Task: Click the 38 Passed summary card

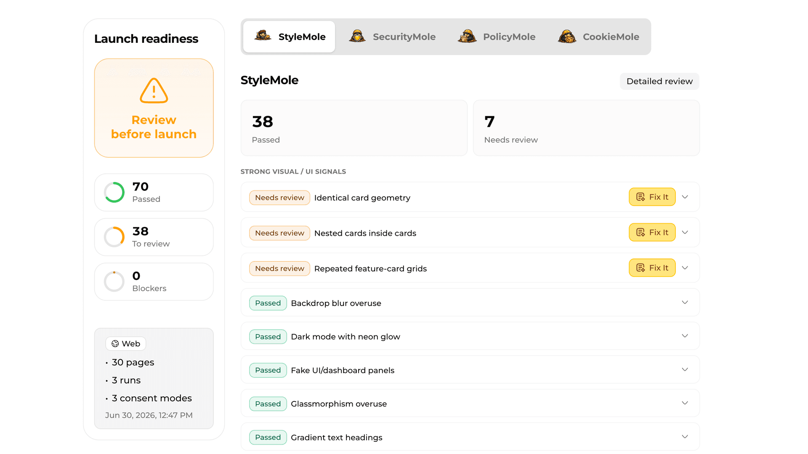Action: 354,128
